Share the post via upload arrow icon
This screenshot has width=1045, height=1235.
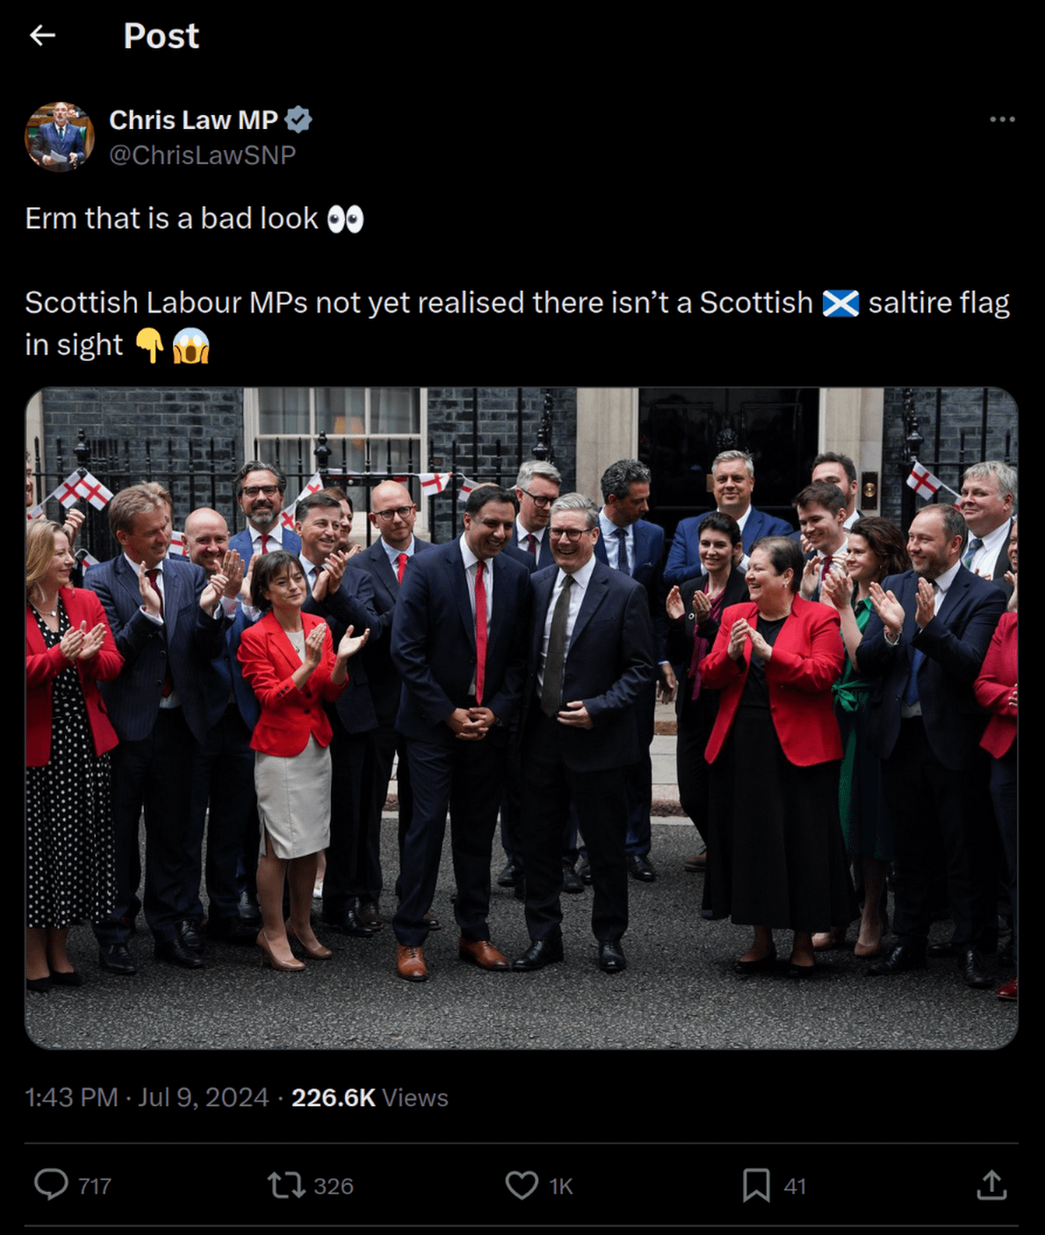pos(991,1185)
